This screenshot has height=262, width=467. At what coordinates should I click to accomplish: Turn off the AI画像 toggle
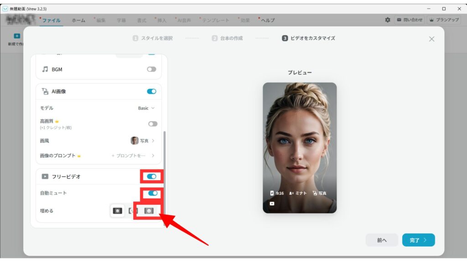(x=151, y=91)
